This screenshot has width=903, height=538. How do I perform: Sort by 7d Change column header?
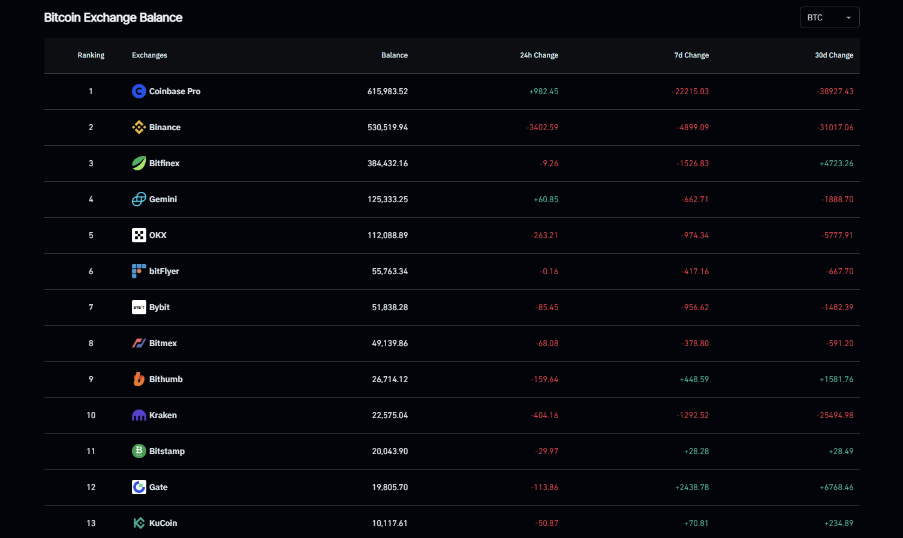coord(691,55)
